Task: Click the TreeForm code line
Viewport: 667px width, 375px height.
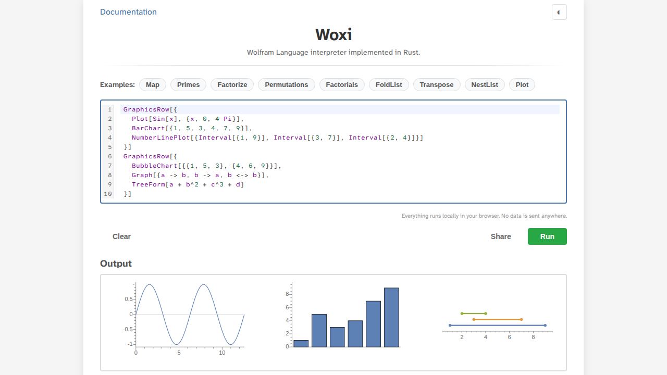Action: (340, 184)
